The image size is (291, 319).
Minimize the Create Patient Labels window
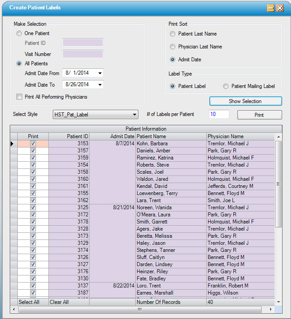pyautogui.click(x=270, y=8)
